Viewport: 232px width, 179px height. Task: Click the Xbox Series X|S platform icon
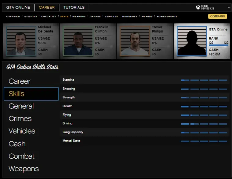coord(205,7)
